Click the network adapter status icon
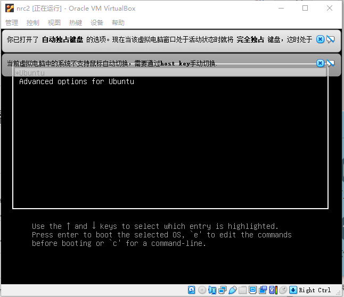The width and height of the screenshot is (344, 297). [x=222, y=290]
